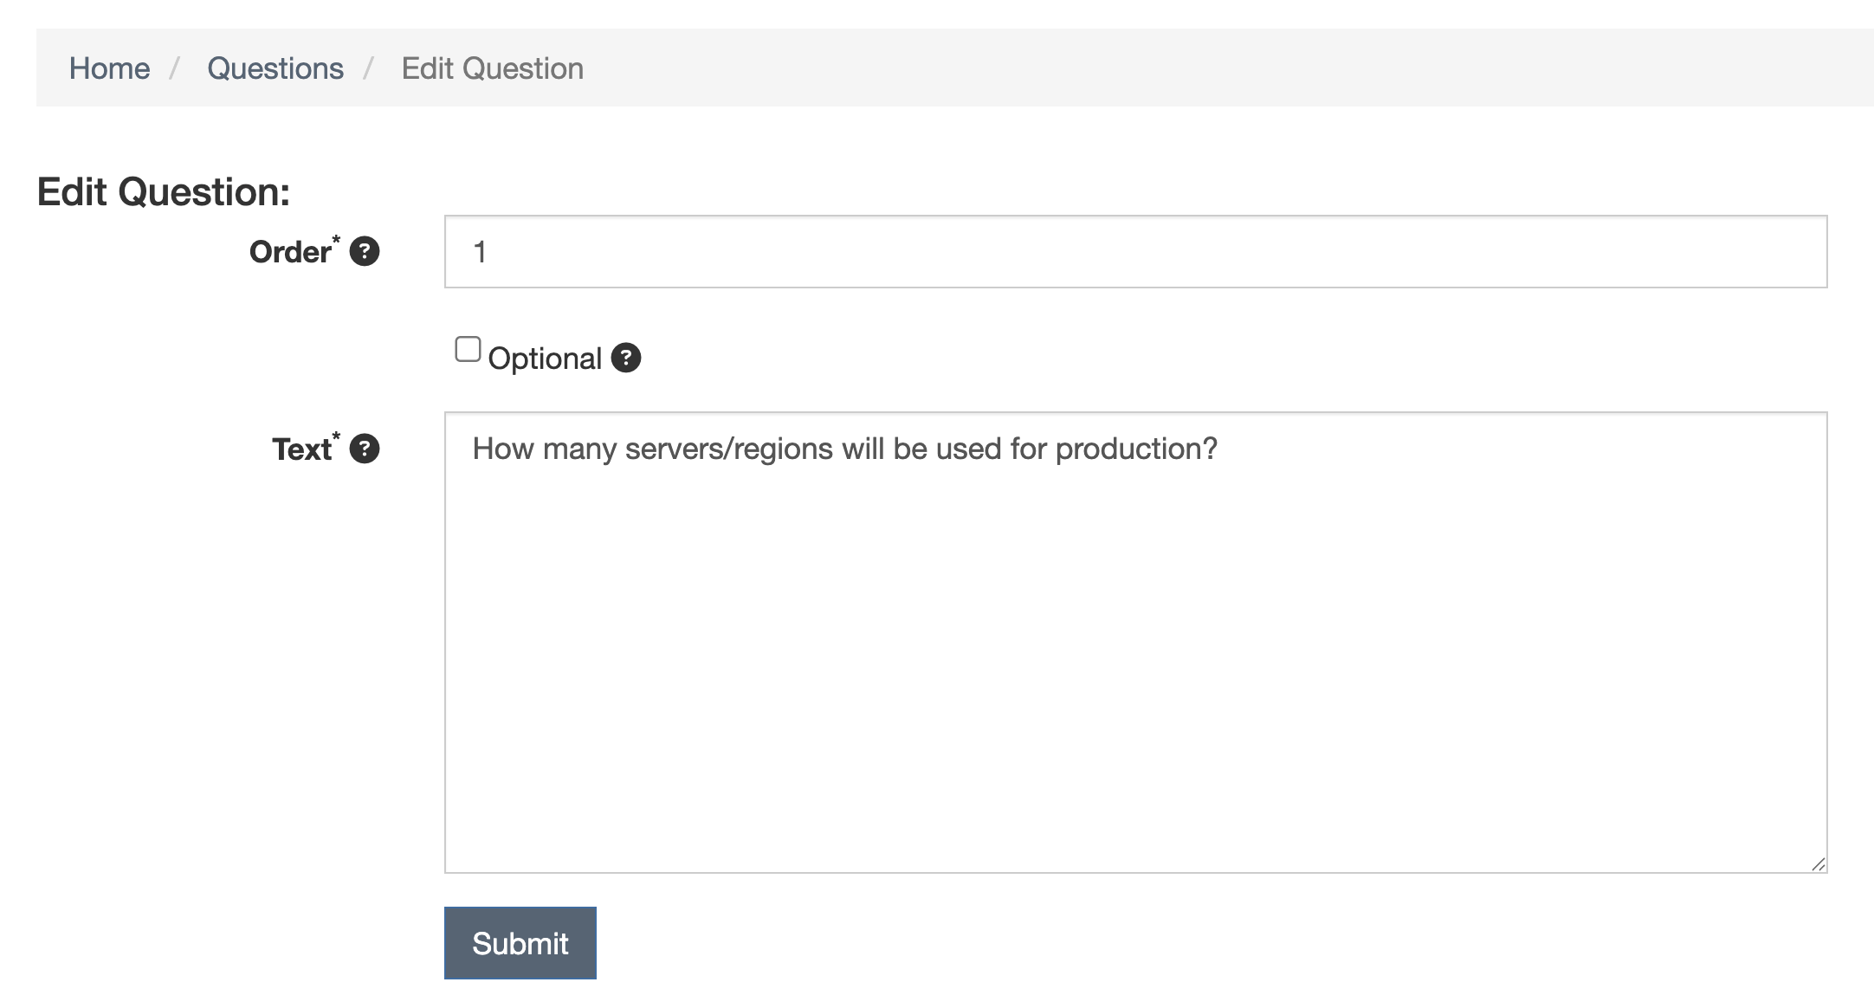Screen dimensions: 1874x1008
Task: Click the textarea resize handle corner
Action: pyautogui.click(x=1818, y=864)
